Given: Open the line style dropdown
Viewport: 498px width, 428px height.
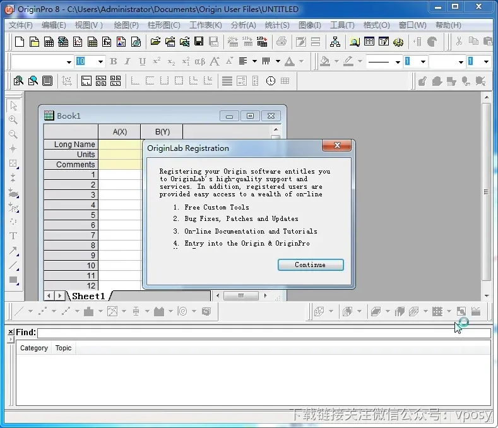Looking at the screenshot, I should coord(397,62).
